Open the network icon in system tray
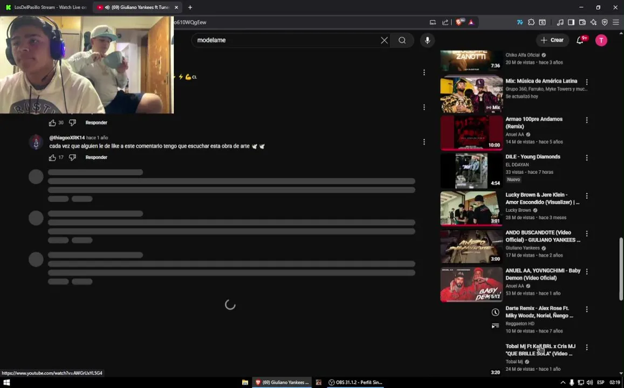624x388 pixels. click(x=581, y=383)
